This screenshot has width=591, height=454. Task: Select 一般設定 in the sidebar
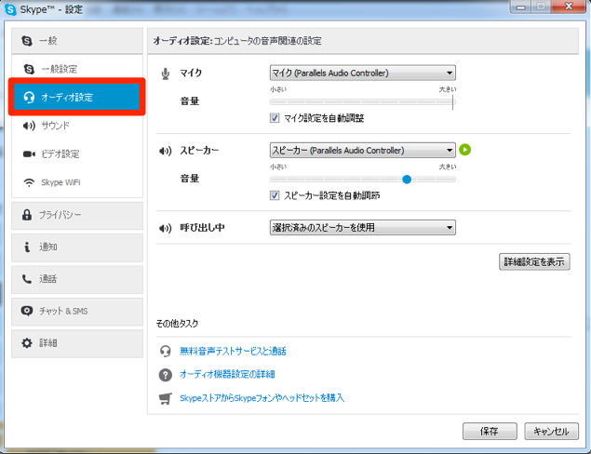pyautogui.click(x=77, y=69)
